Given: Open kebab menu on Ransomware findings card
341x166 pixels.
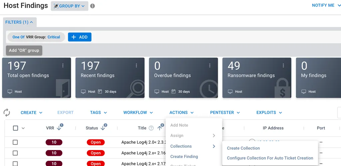Looking at the screenshot, I should 283,65.
